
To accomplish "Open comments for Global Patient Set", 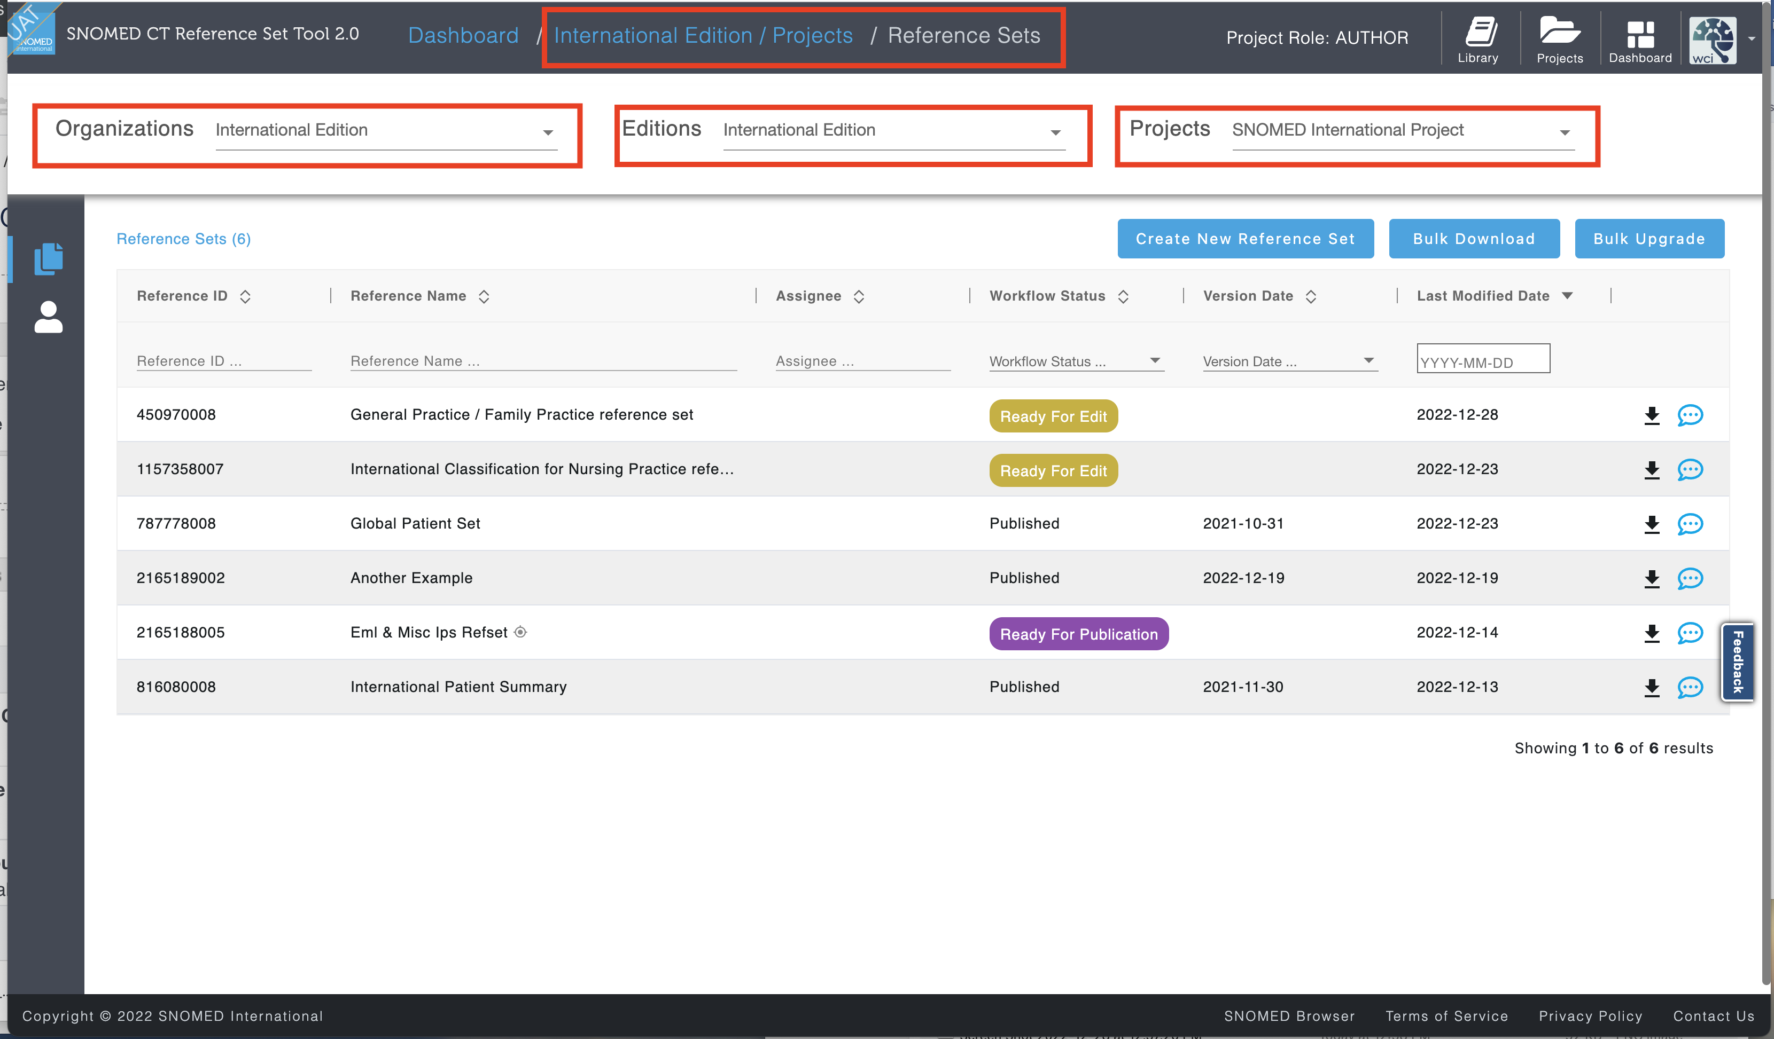I will pyautogui.click(x=1690, y=524).
